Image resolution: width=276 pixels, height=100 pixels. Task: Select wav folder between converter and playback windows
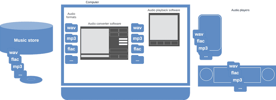137,28
